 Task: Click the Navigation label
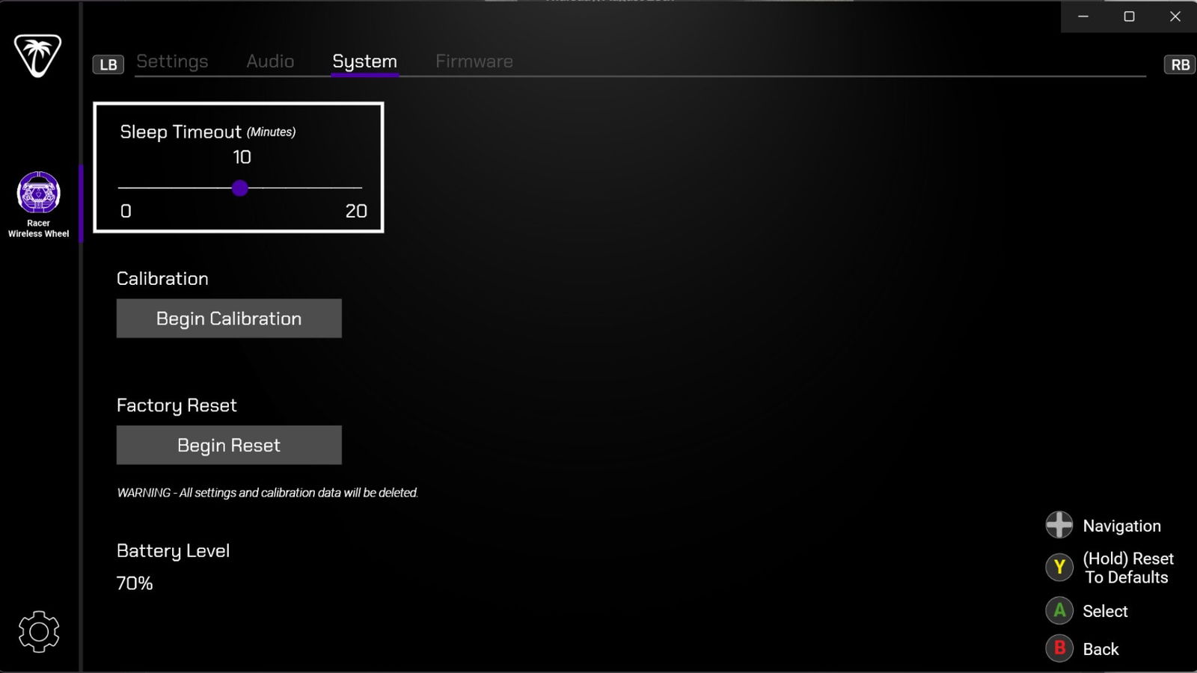pos(1121,526)
